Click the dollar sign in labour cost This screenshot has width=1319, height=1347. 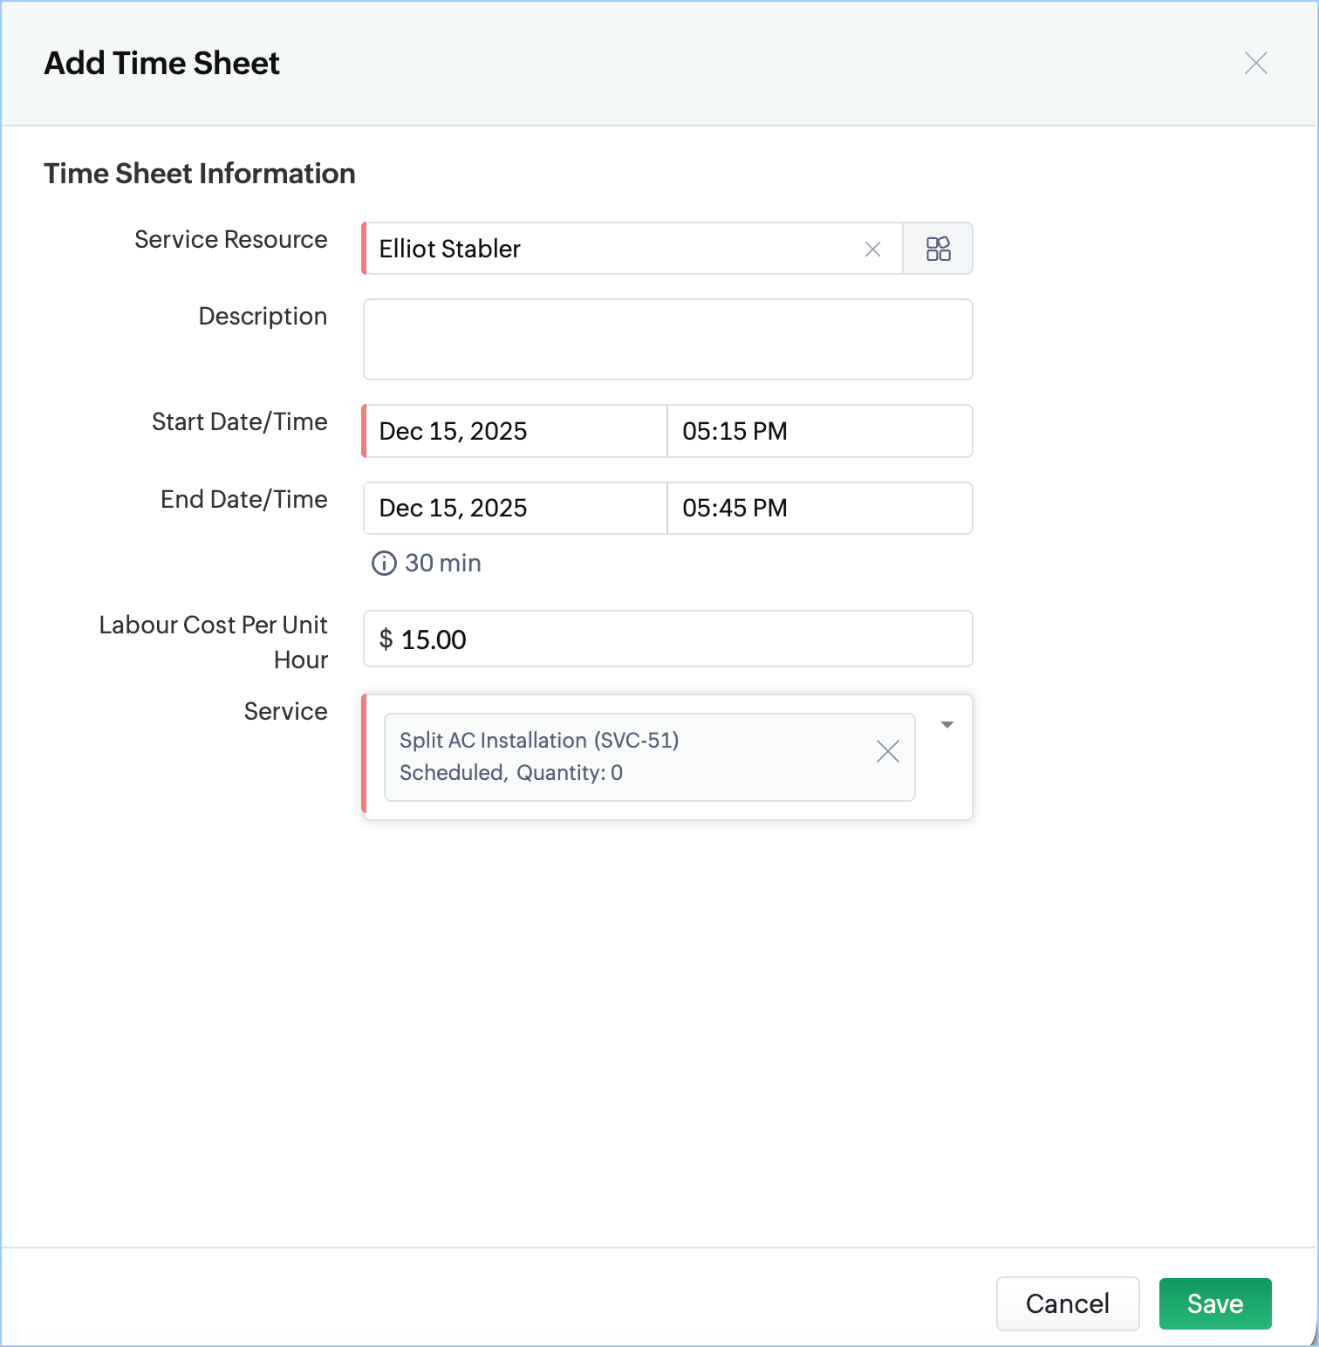point(386,639)
